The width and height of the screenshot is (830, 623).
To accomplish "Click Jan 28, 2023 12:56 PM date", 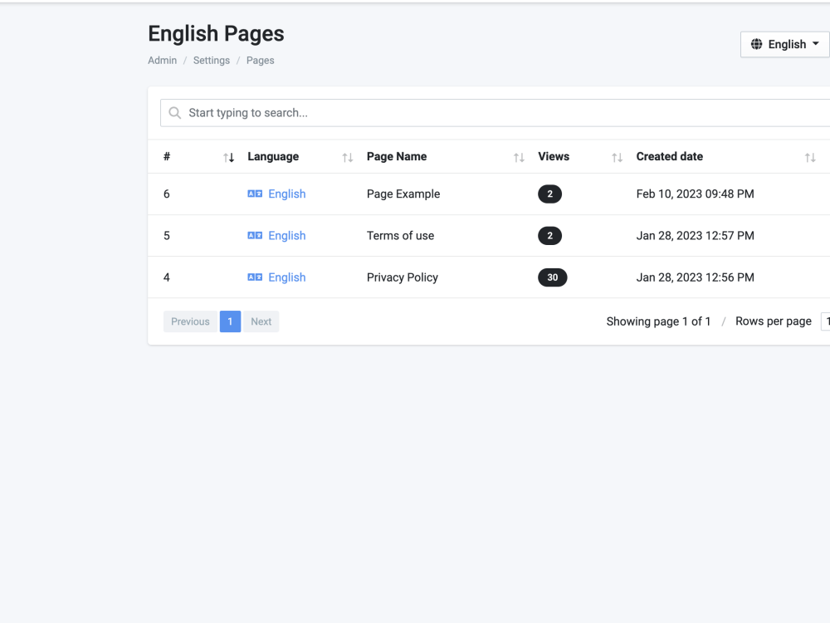I will (x=695, y=277).
